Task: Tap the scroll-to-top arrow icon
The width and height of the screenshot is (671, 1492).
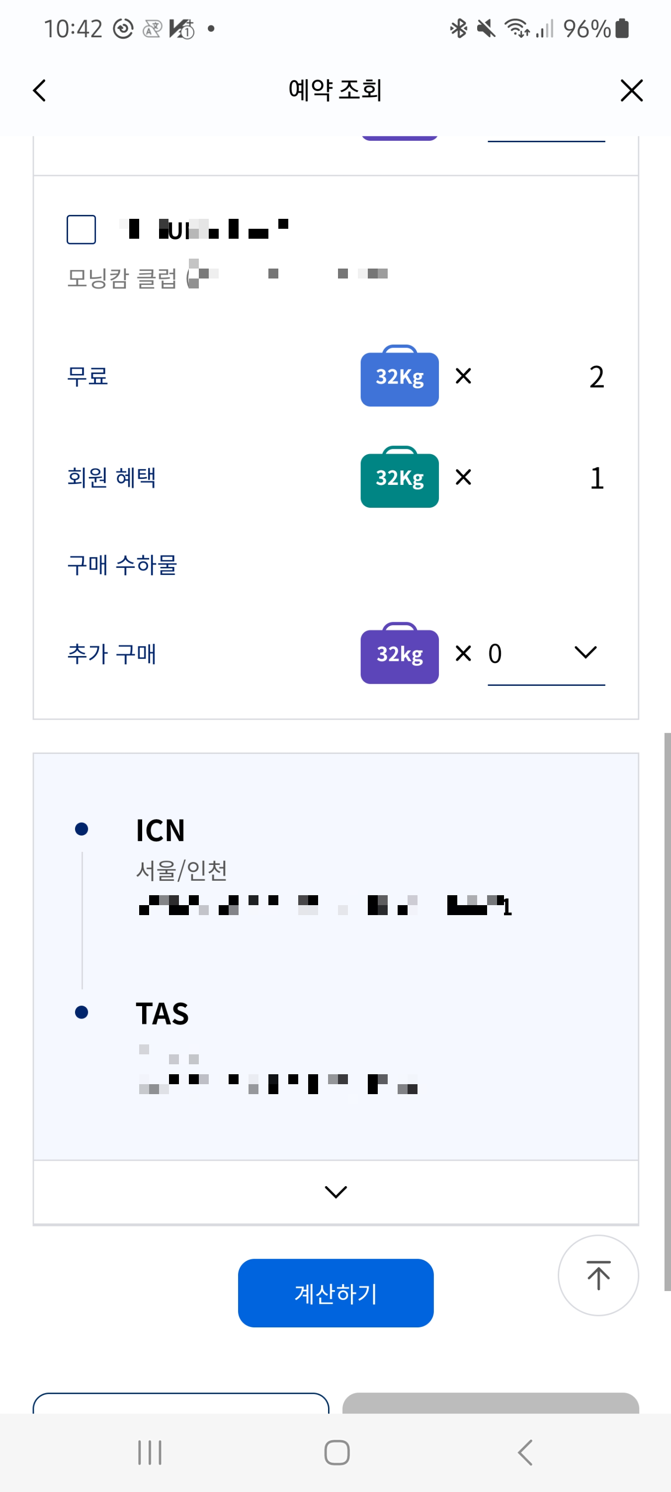Action: pyautogui.click(x=598, y=1276)
